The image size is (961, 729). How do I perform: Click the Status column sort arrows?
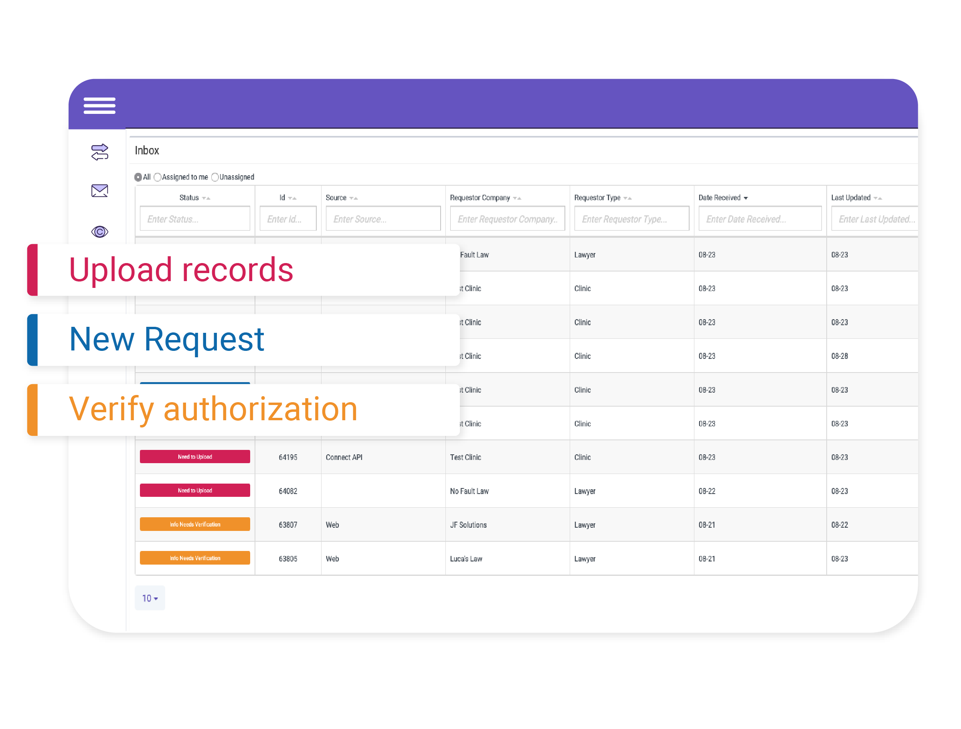[206, 198]
